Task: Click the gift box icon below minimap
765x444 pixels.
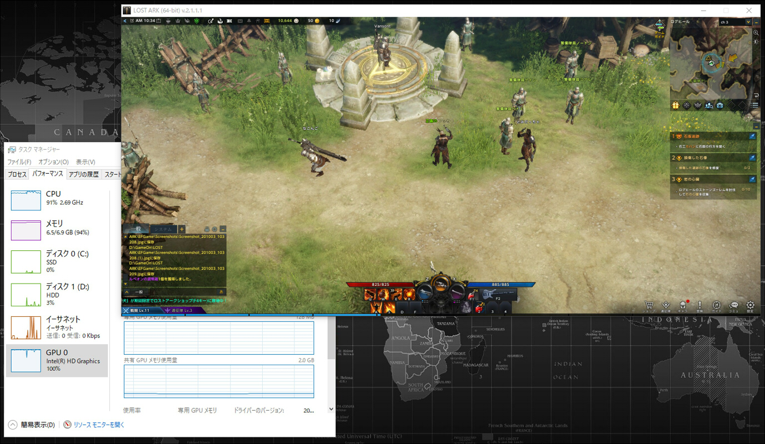Action: pyautogui.click(x=676, y=105)
